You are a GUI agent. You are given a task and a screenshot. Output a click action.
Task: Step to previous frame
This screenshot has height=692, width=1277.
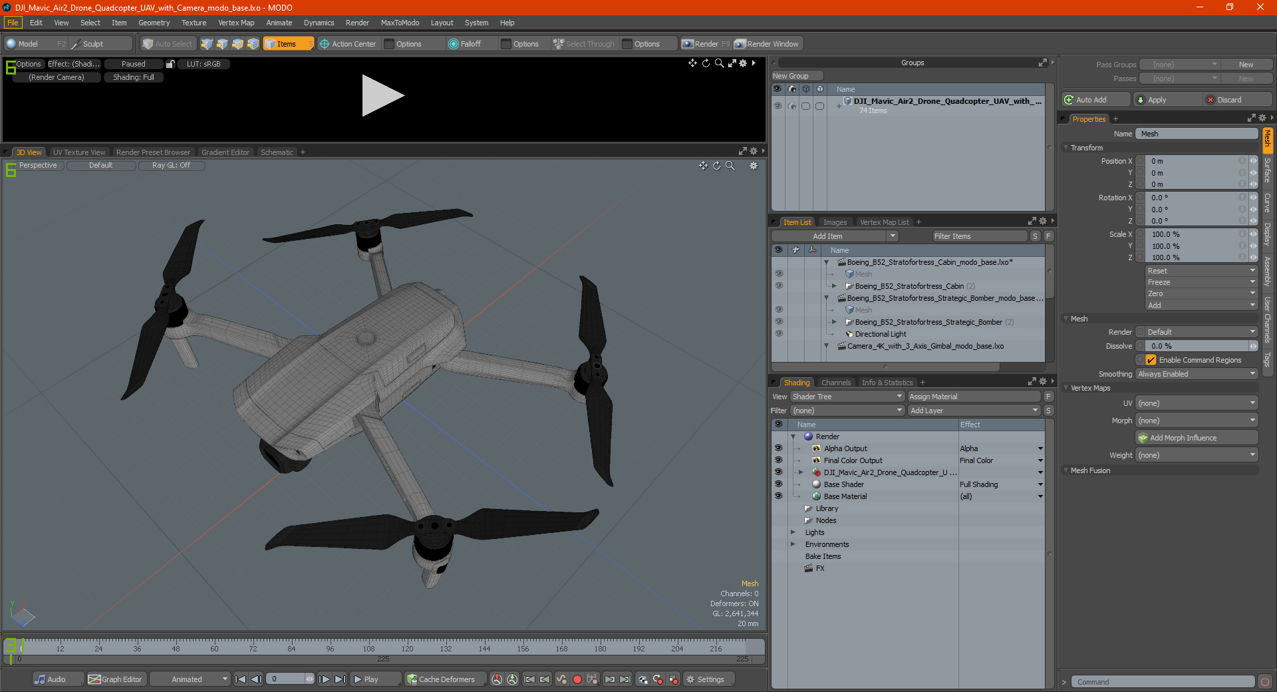(256, 679)
